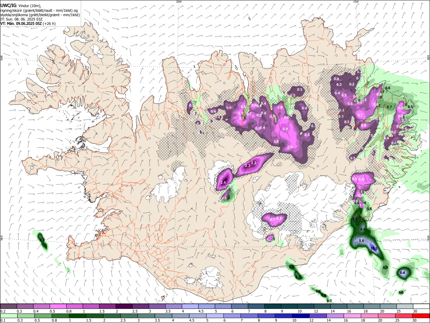The width and height of the screenshot is (430, 323).
Task: Click the 'IT: Sun. 08. 06. 2025 03Z' line
Action: coord(21,19)
